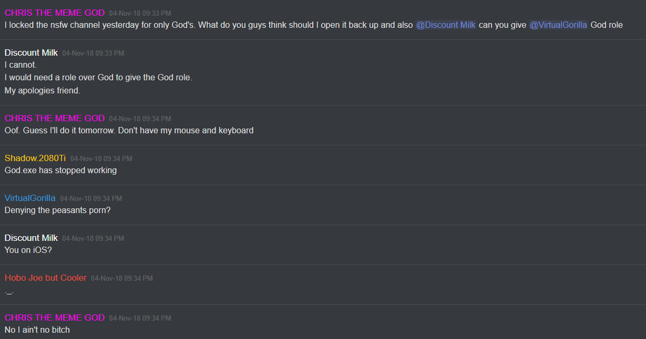
Task: Click the @Discount Milk mention in the first message
Action: (446, 25)
